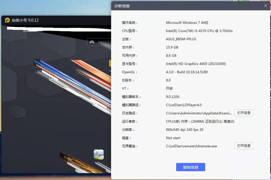Click the rounded app slot with blue streaks
This screenshot has height=180, width=271.
pos(37,62)
